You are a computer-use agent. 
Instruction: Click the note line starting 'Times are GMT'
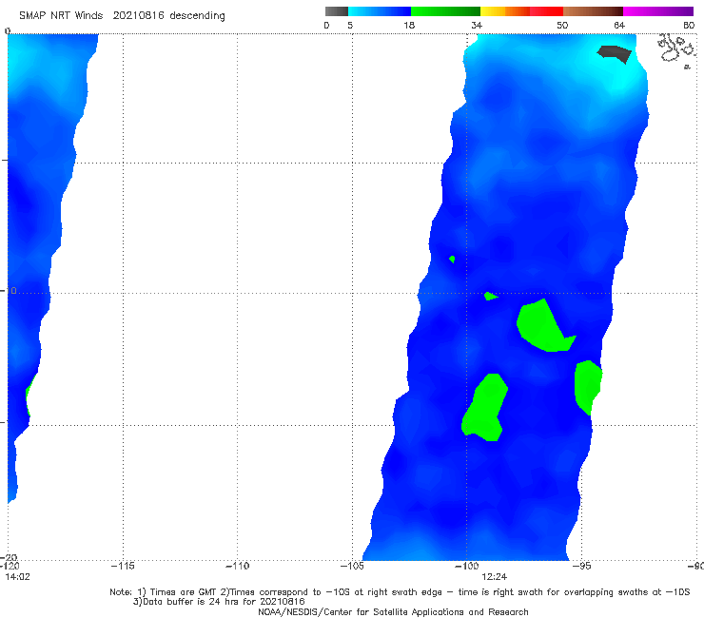tap(400, 592)
